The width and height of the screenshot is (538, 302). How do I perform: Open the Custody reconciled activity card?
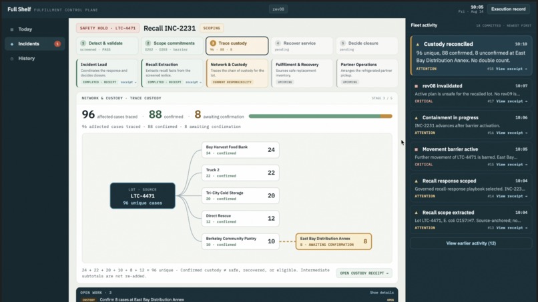pyautogui.click(x=471, y=55)
